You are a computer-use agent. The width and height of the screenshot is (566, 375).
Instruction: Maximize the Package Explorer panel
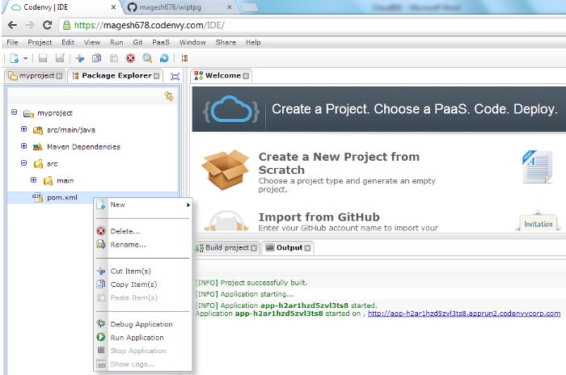coord(175,76)
